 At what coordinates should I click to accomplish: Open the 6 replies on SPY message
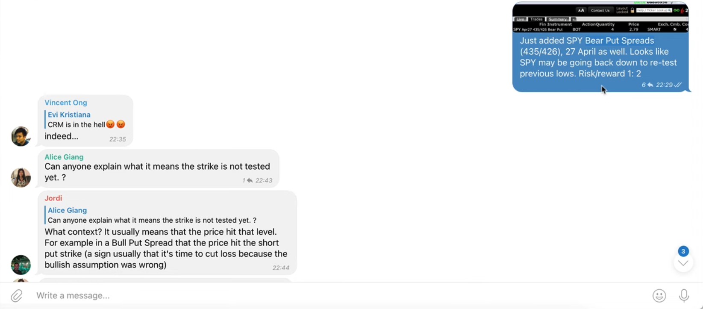coord(647,85)
